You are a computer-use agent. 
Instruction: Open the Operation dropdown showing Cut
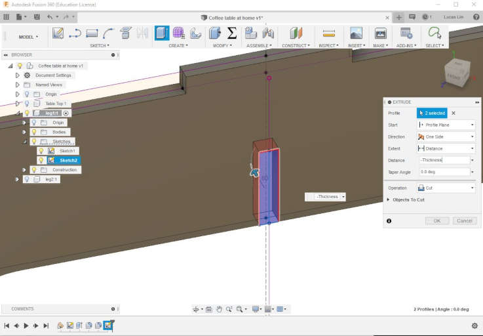tap(446, 188)
